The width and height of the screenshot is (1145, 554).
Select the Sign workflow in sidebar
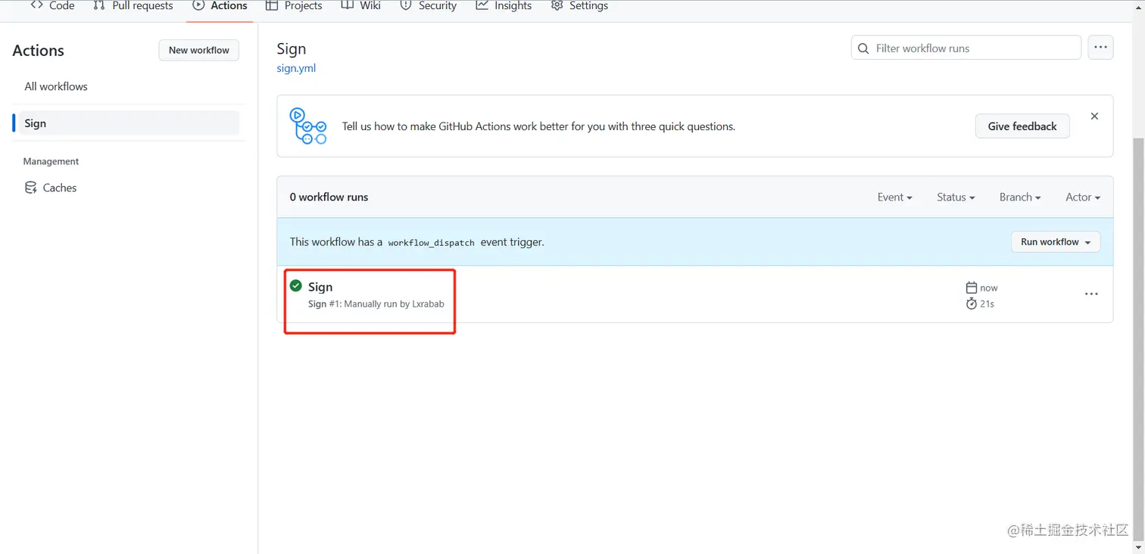click(126, 123)
